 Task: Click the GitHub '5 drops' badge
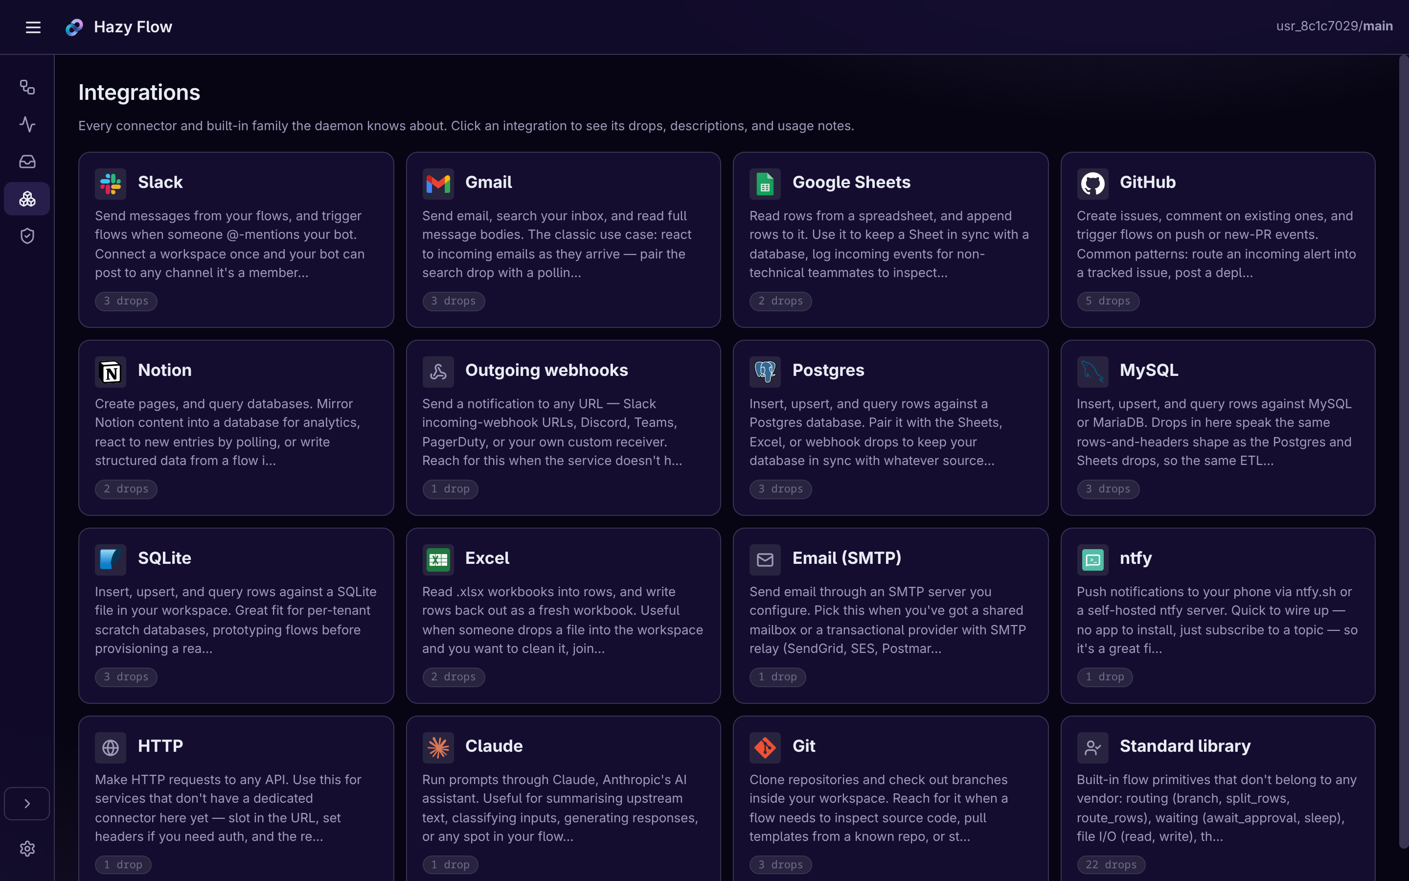[1108, 301]
